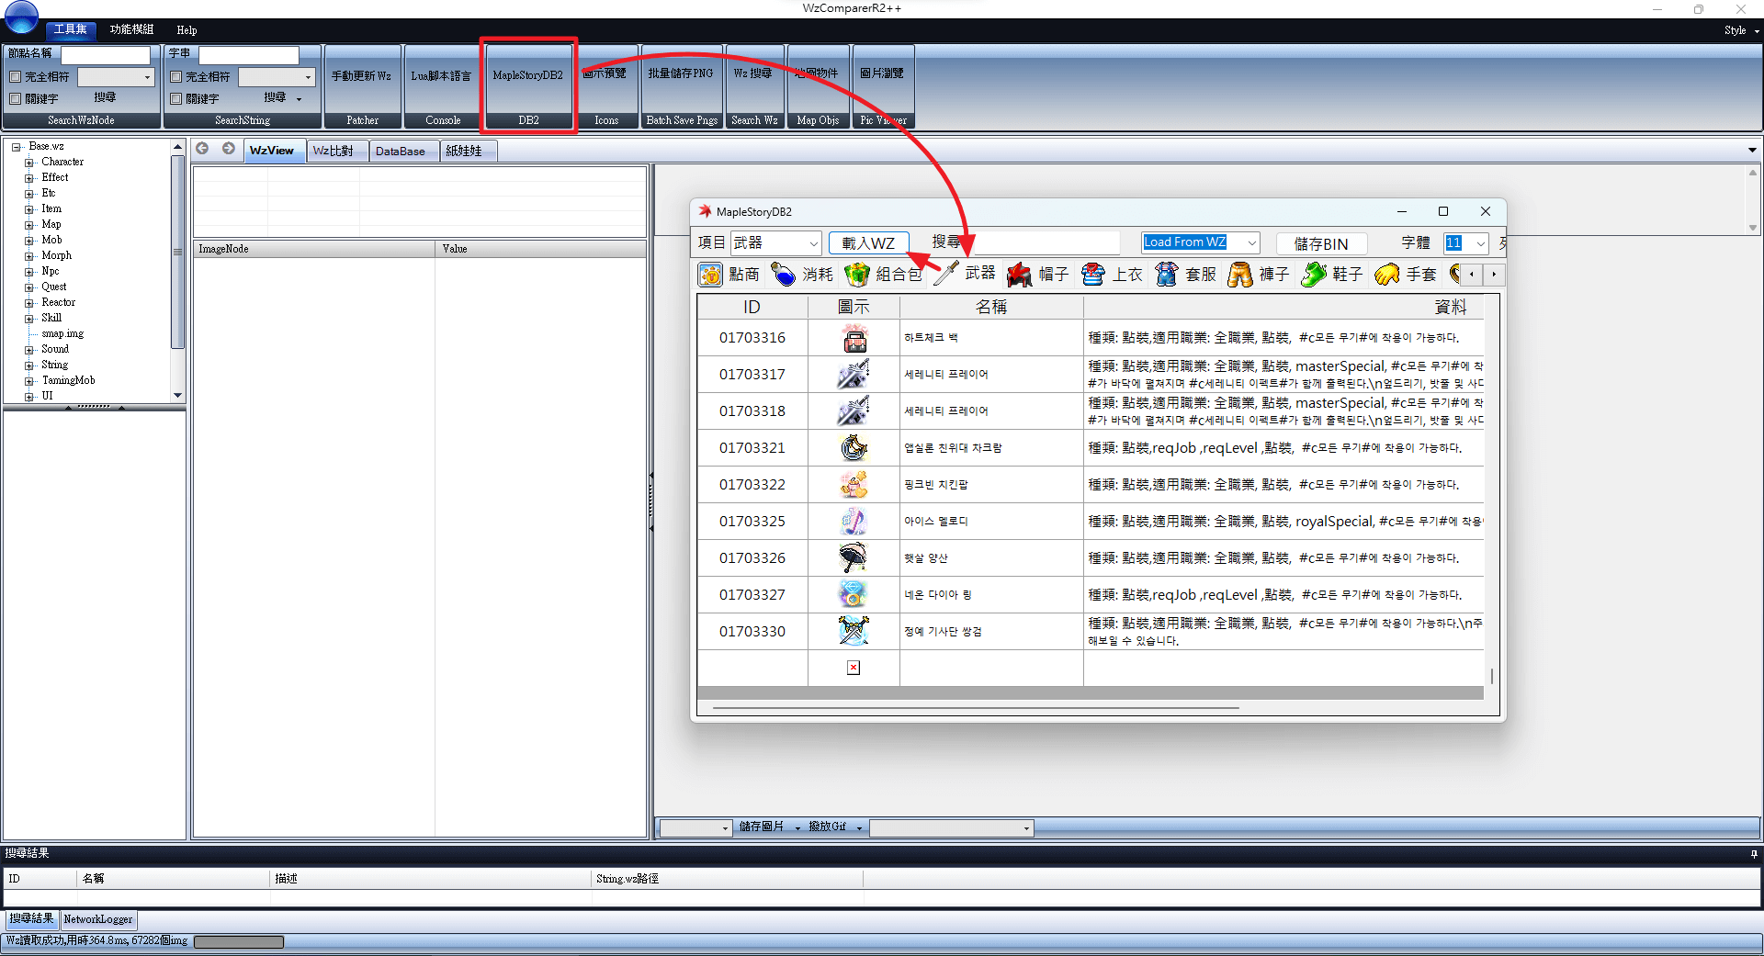Open the Load From WZ dropdown

1200,242
